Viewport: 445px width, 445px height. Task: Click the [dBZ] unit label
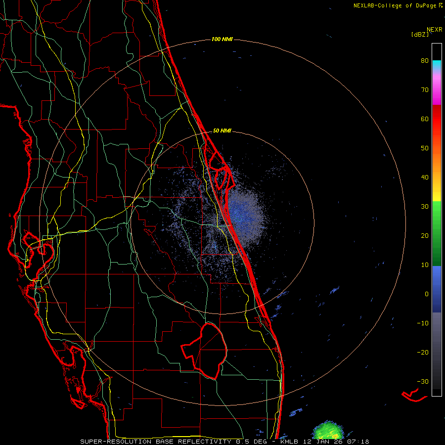point(420,34)
